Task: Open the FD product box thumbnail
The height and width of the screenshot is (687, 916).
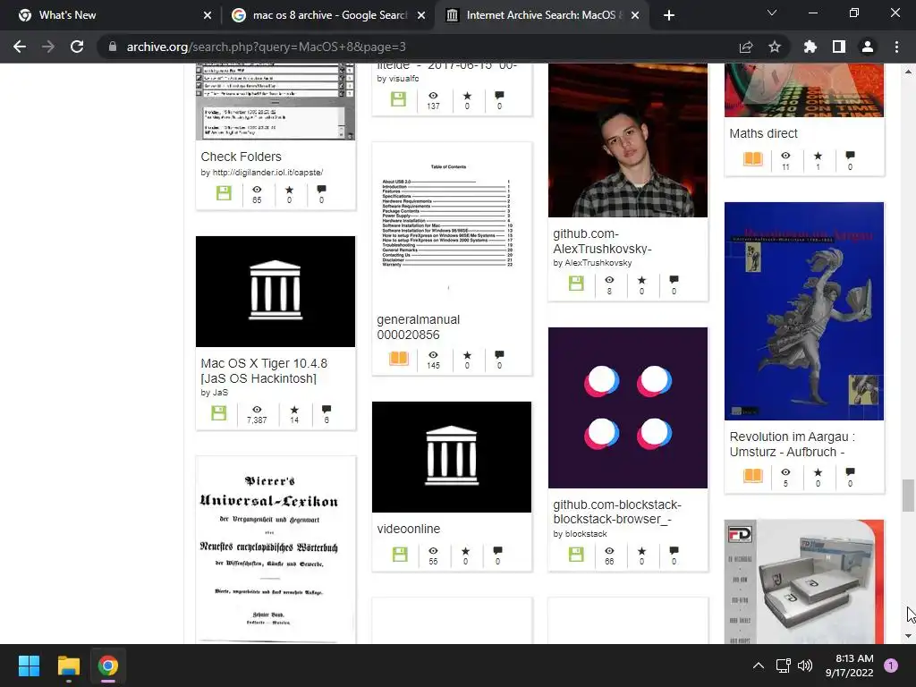Action: click(x=804, y=581)
